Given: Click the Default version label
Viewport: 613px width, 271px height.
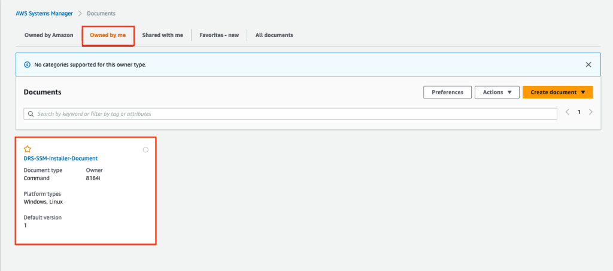Looking at the screenshot, I should pyautogui.click(x=43, y=218).
